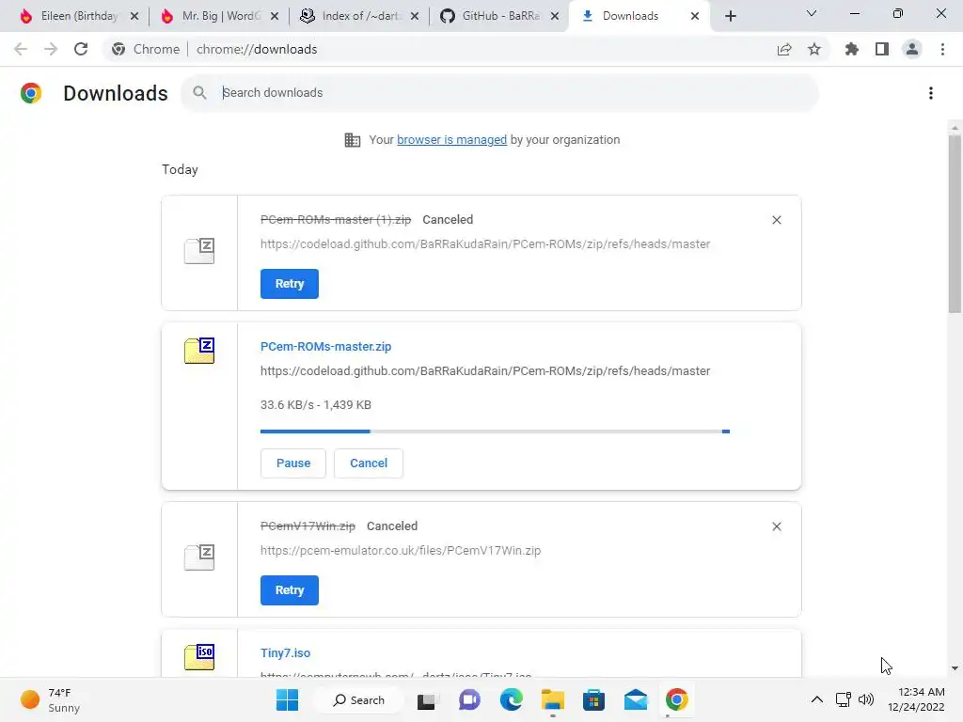Remove canceled PCem-ROMs-master (1).zip from list

[x=776, y=220]
